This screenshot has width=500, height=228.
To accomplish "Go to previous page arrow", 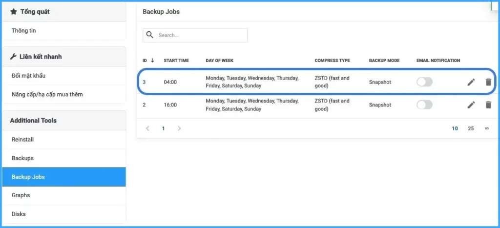I will coord(147,128).
